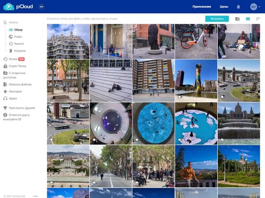
Task: Click the Public globe icon
Action: pos(11,37)
